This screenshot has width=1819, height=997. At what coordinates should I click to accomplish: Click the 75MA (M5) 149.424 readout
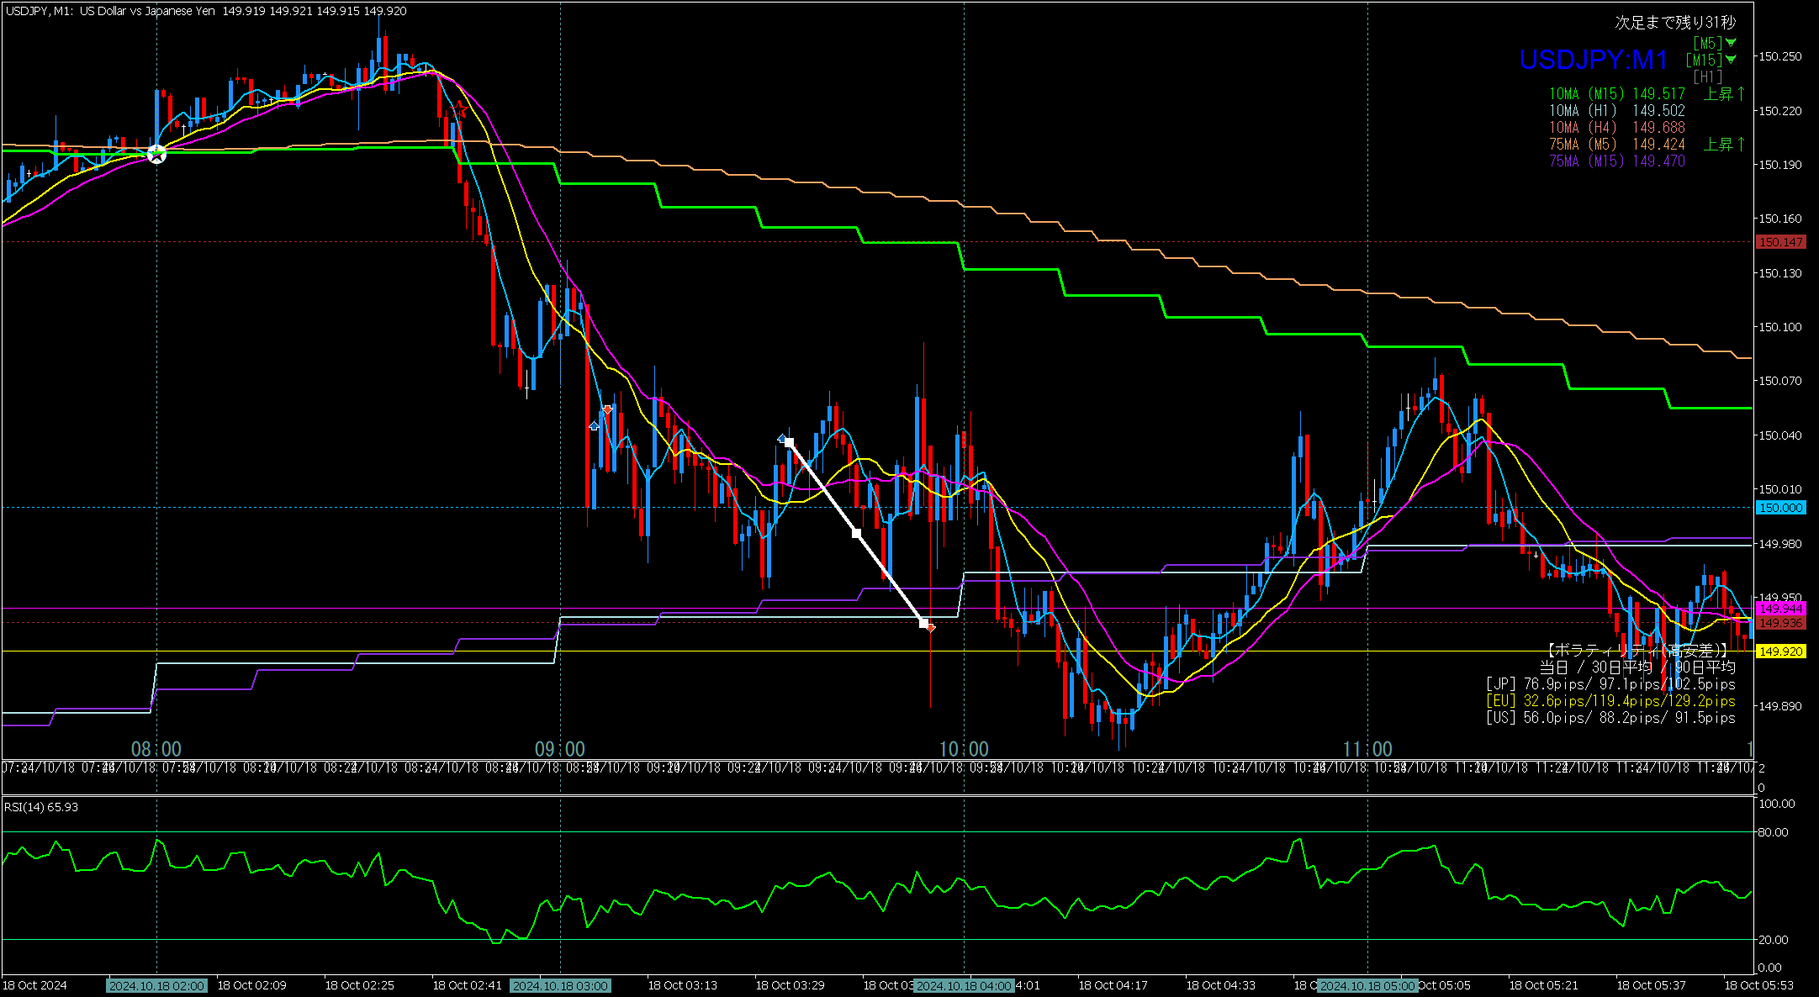coord(1617,145)
